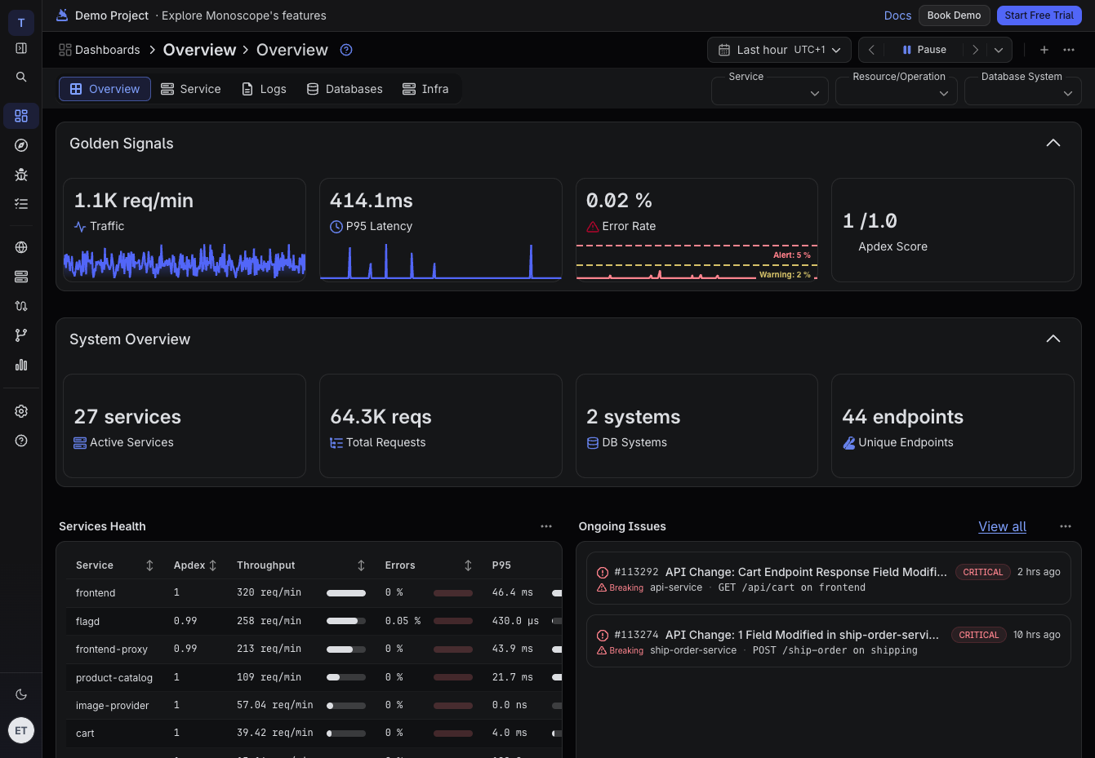Open the ET user avatar

click(21, 730)
